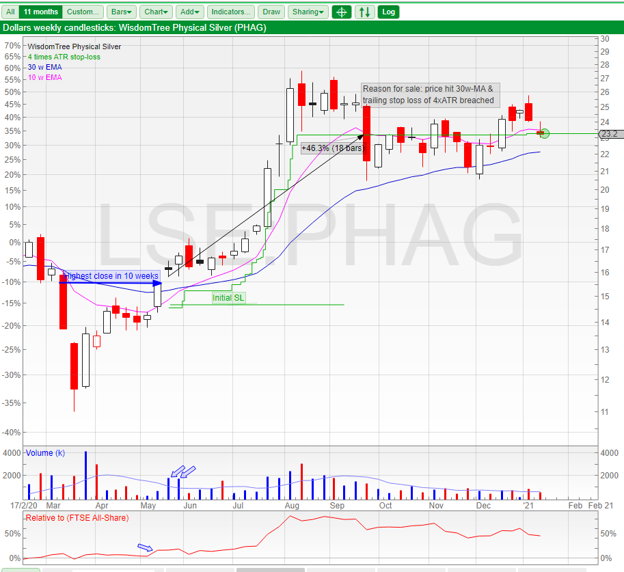Click the Reason for sale annotation box
Image resolution: width=624 pixels, height=572 pixels.
pos(430,95)
